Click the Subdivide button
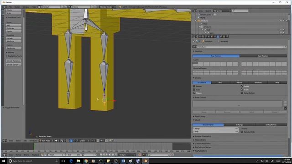The height and width of the screenshot is (164, 292). point(13,41)
